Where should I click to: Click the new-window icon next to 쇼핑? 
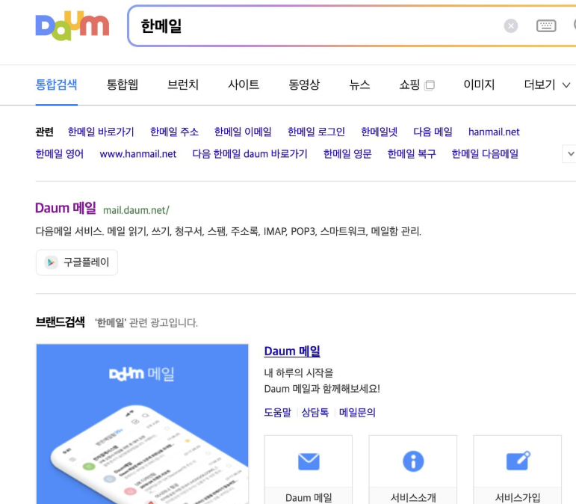430,85
